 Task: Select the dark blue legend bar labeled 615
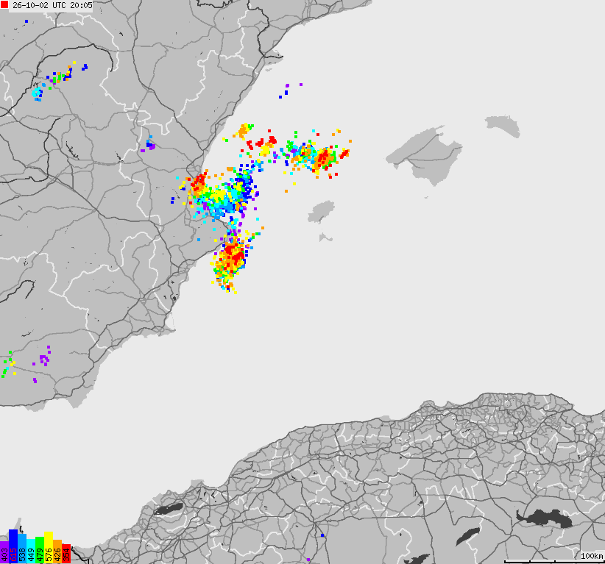pyautogui.click(x=13, y=546)
